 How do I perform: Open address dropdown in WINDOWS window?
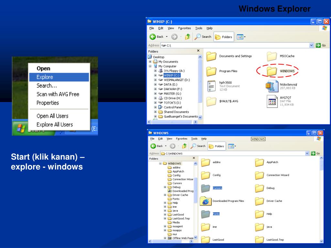click(307, 153)
